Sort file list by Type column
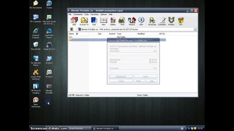This screenshot has width=234, height=131. (126, 34)
